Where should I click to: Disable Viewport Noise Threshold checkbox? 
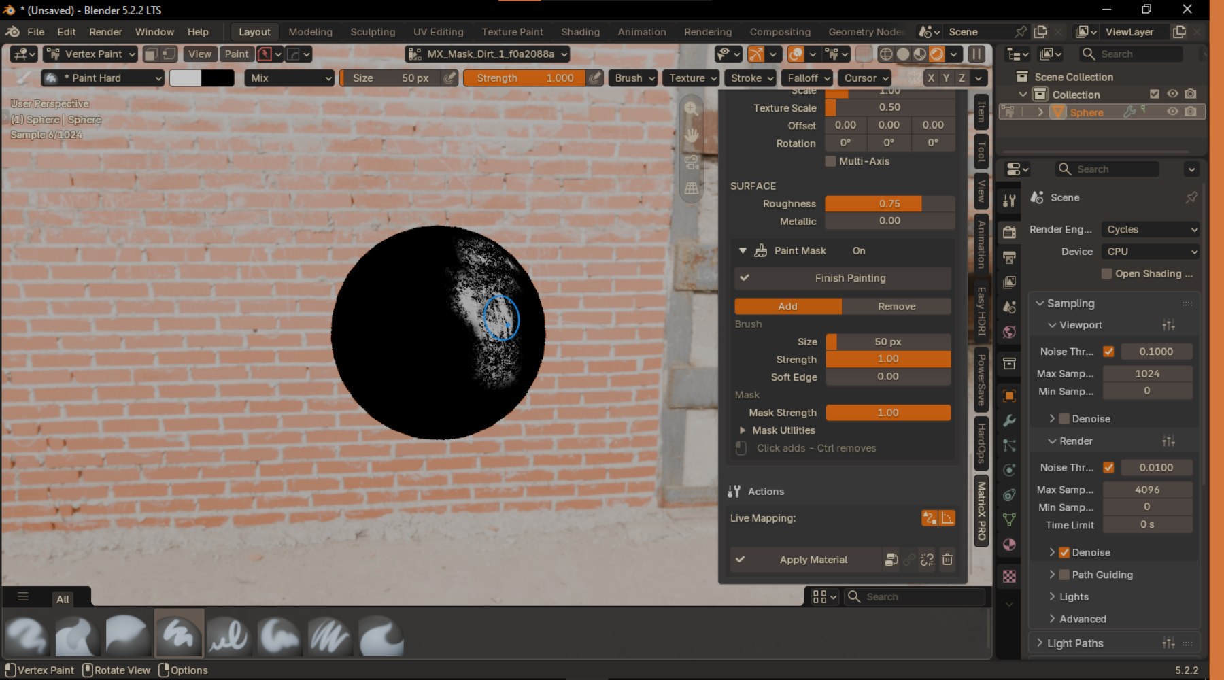[x=1108, y=352]
